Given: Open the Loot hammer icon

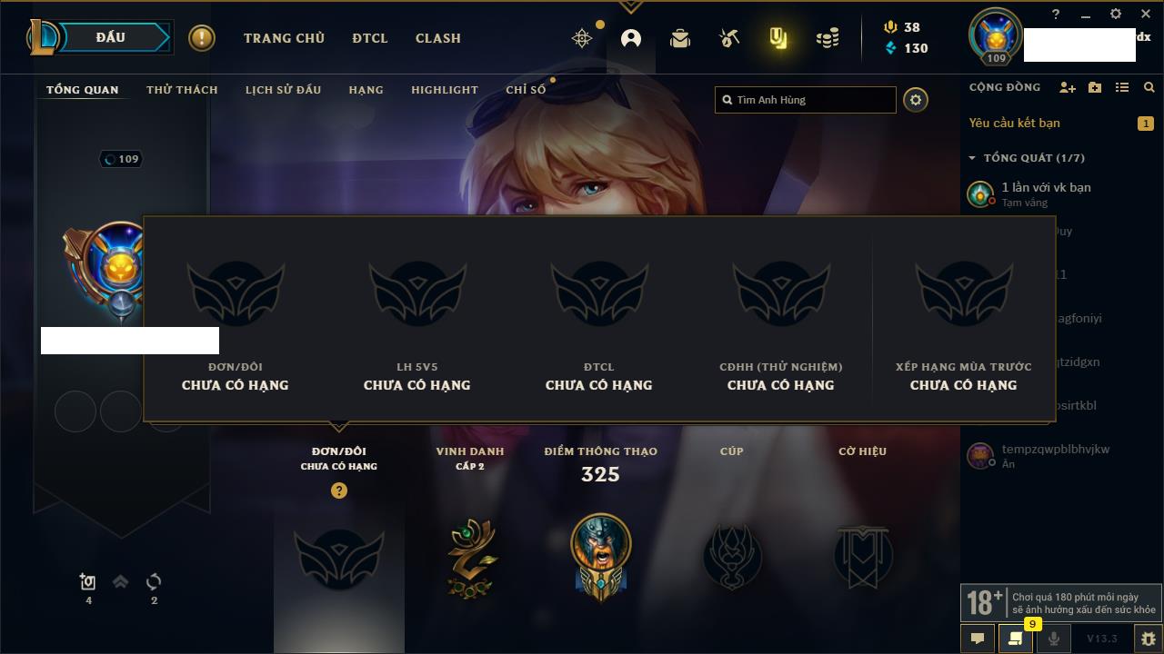Looking at the screenshot, I should (x=729, y=38).
